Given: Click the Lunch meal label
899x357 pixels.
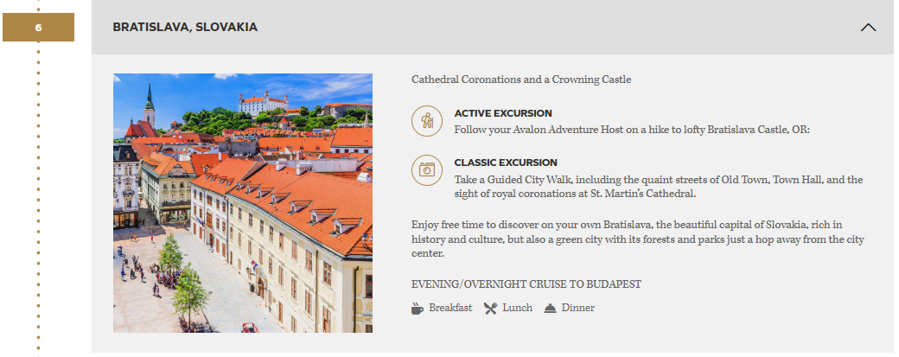Looking at the screenshot, I should pos(516,308).
